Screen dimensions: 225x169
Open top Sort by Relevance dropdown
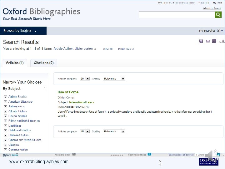click(x=114, y=79)
